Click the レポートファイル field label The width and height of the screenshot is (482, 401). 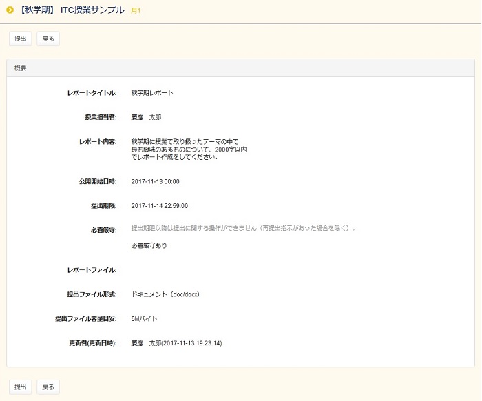coord(92,270)
